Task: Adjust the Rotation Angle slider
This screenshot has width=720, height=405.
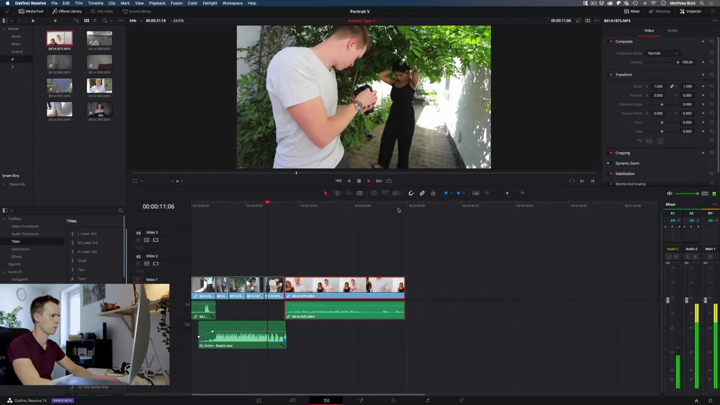Action: click(662, 105)
